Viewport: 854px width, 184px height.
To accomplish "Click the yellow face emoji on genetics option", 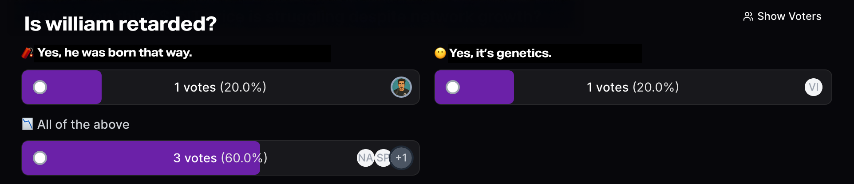I will [440, 54].
